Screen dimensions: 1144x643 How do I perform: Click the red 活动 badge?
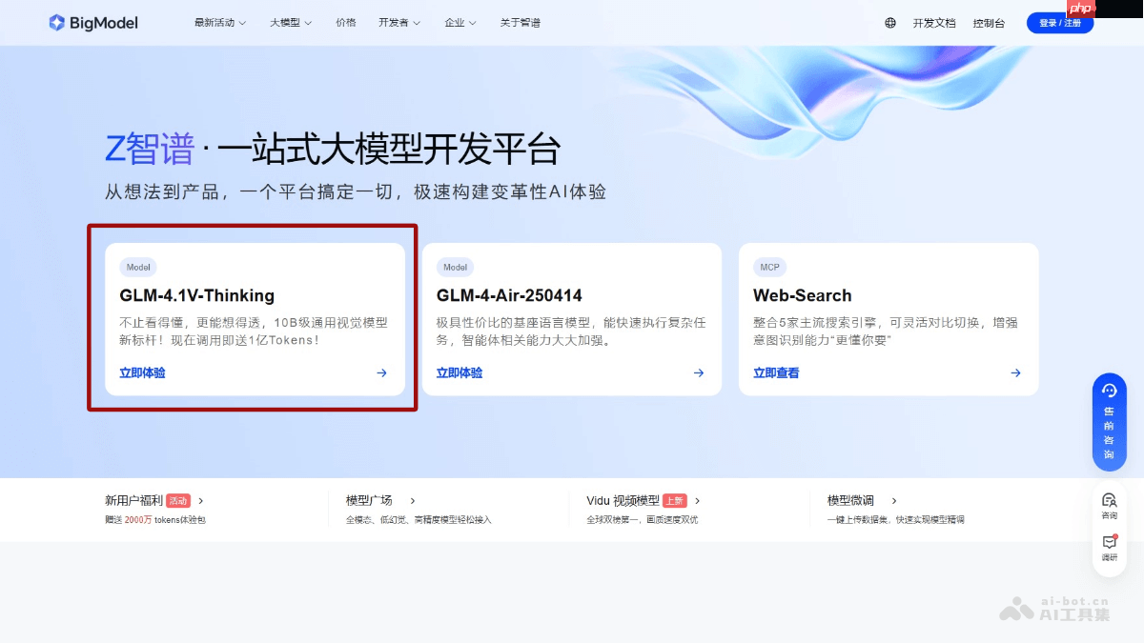point(178,500)
